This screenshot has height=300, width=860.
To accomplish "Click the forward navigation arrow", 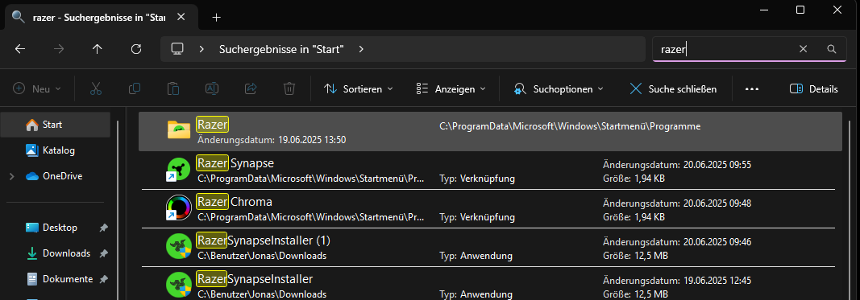I will (x=59, y=49).
